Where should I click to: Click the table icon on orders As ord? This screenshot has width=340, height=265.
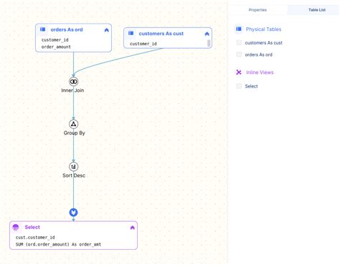pos(43,29)
